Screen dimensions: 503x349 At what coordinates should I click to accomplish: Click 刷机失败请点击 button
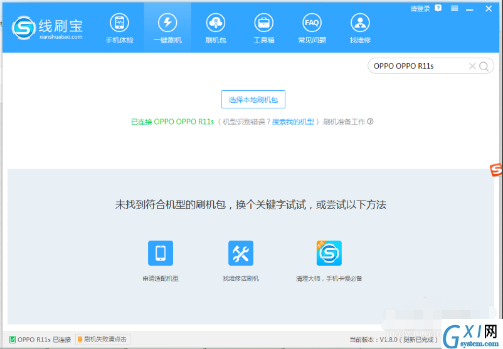click(x=103, y=339)
